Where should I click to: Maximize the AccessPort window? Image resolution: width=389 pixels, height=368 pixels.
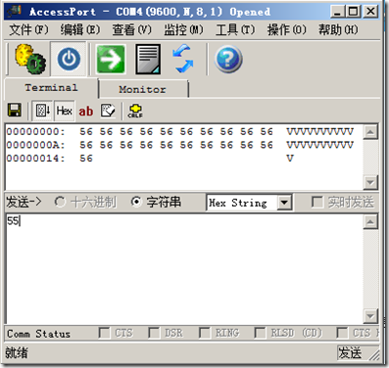tap(353, 12)
